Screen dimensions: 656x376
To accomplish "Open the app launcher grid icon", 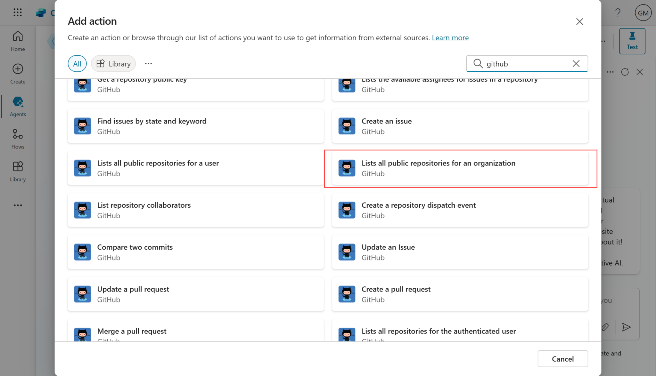I will pos(18,12).
